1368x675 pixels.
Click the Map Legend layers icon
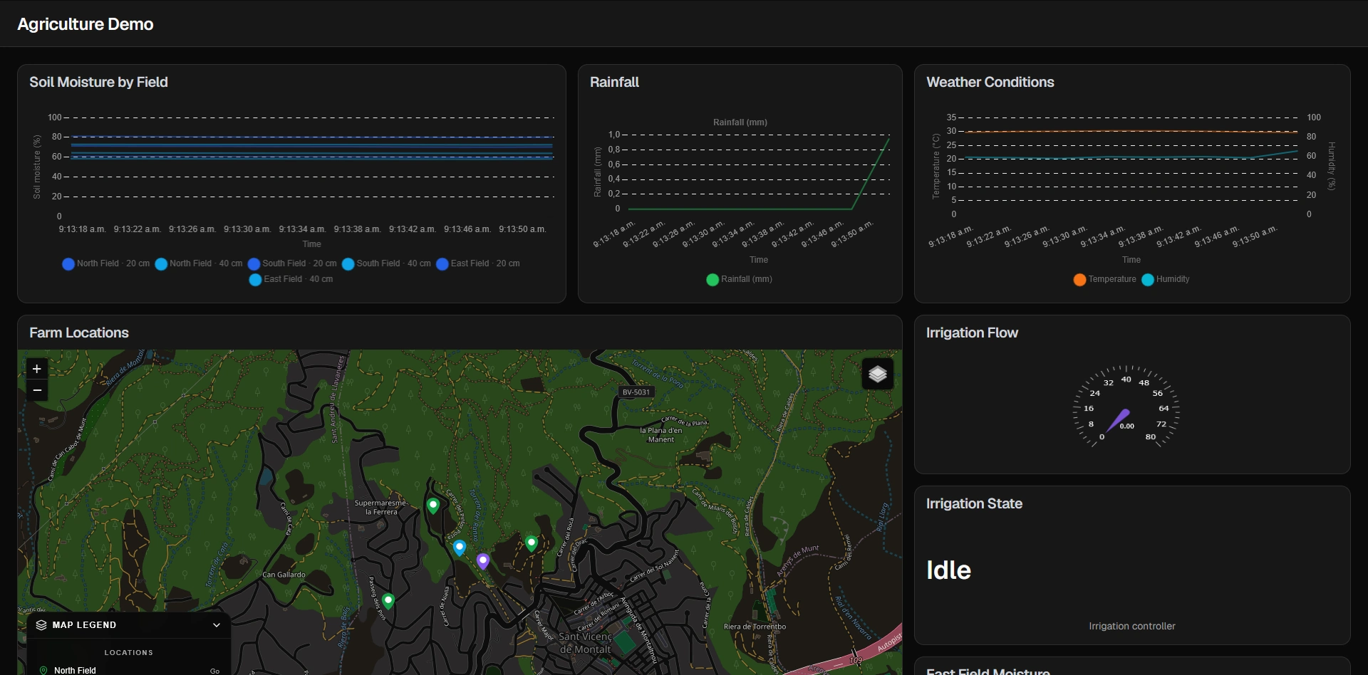point(41,625)
